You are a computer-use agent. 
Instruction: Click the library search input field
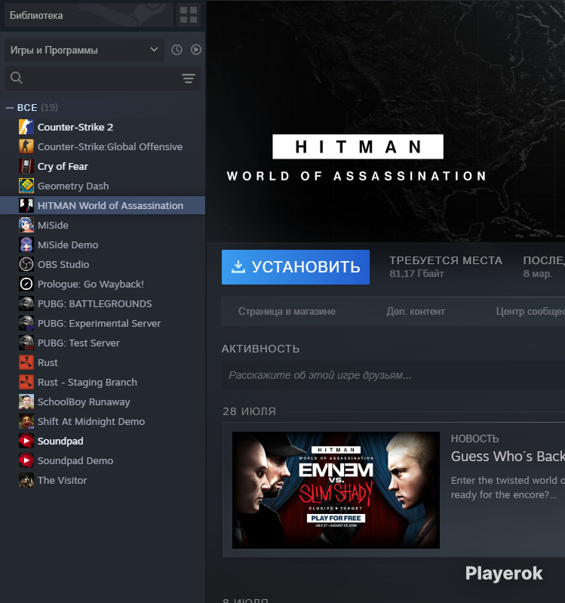click(x=103, y=78)
